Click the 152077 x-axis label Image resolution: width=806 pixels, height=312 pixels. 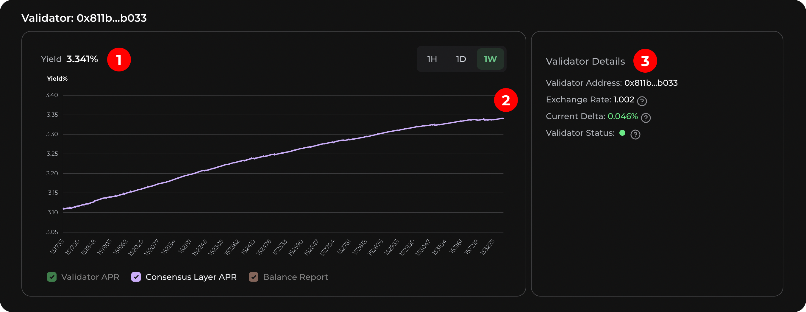point(152,247)
